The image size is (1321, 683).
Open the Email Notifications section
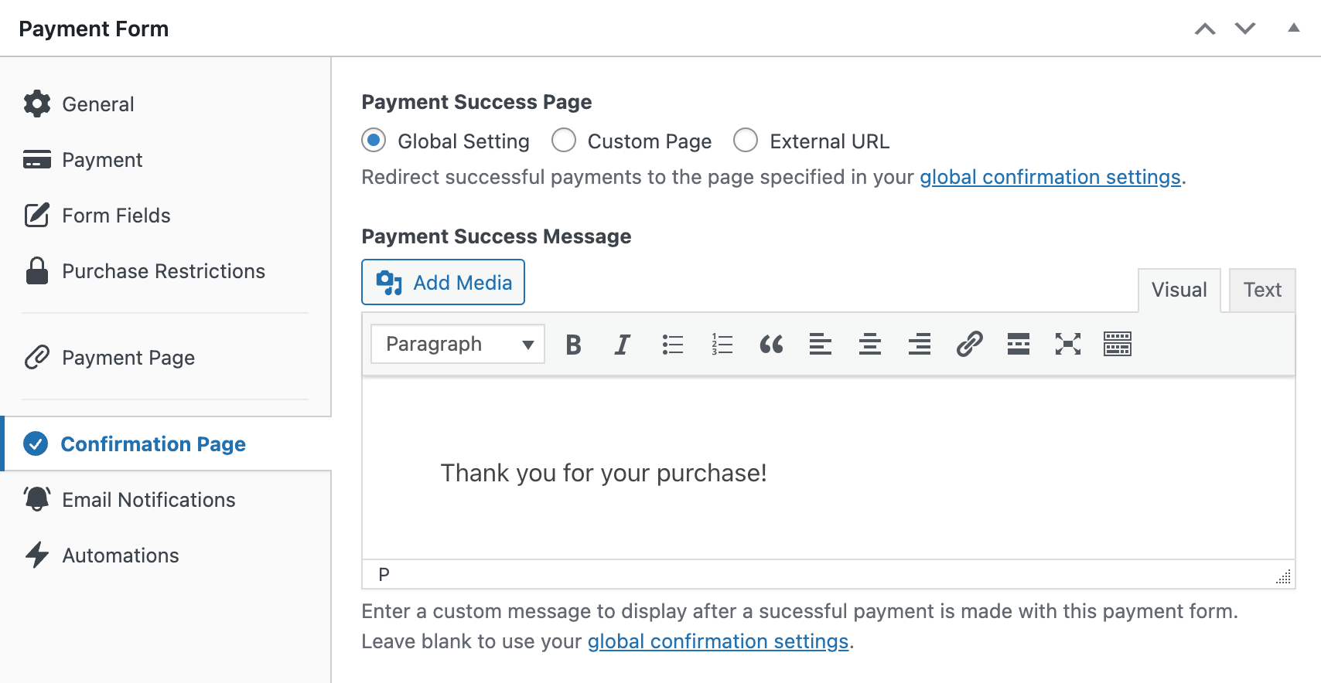tap(148, 500)
